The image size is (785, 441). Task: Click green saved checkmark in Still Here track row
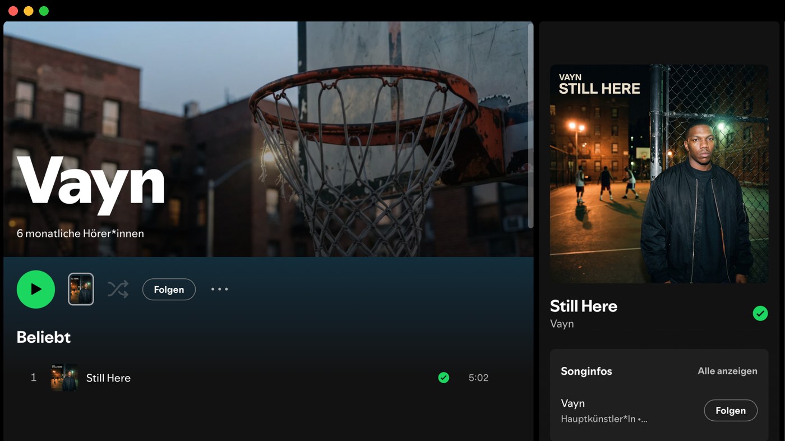click(444, 378)
